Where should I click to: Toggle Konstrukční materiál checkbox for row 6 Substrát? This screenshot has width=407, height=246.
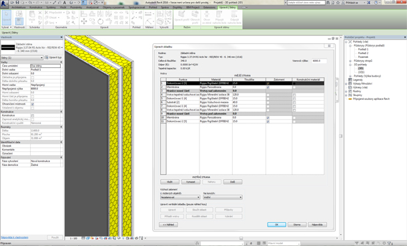click(294, 103)
